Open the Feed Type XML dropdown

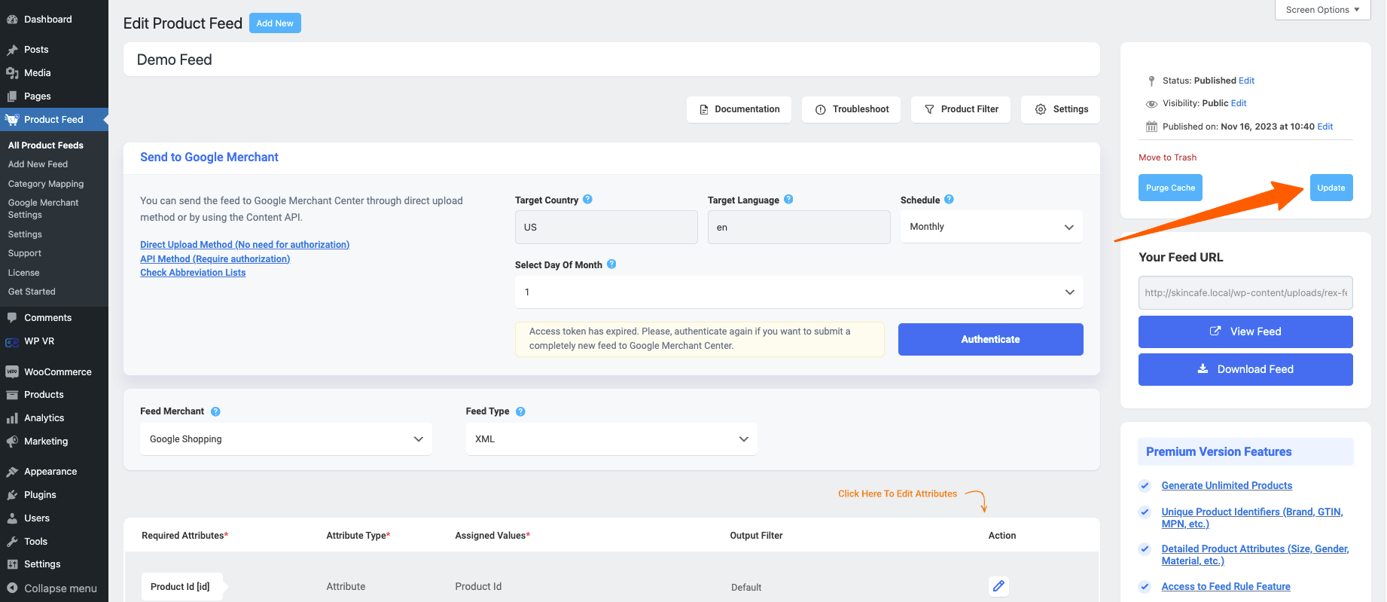click(611, 439)
